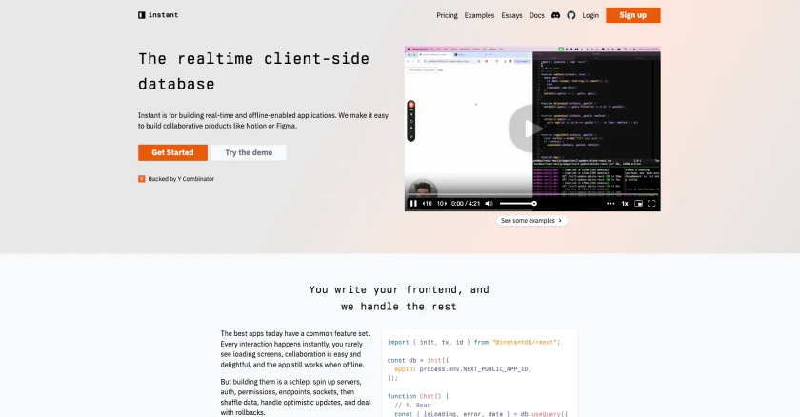Click the instant logo in the header
The height and width of the screenshot is (417, 800).
(x=158, y=15)
